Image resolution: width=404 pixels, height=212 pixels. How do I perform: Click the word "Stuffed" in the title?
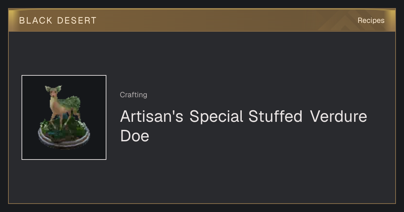click(x=275, y=116)
